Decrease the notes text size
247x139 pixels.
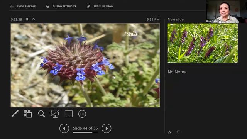(x=178, y=132)
